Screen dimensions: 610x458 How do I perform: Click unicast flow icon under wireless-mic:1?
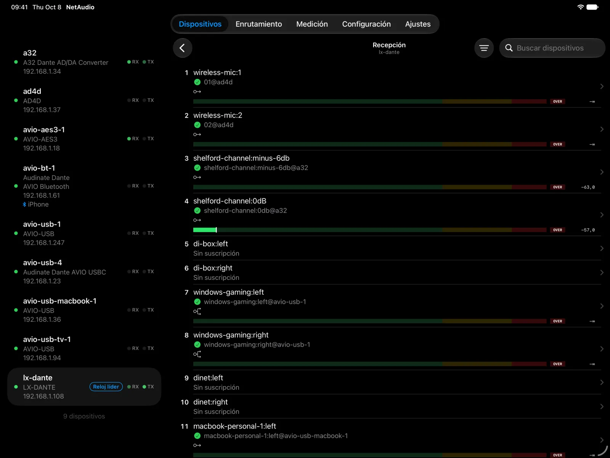pyautogui.click(x=197, y=92)
